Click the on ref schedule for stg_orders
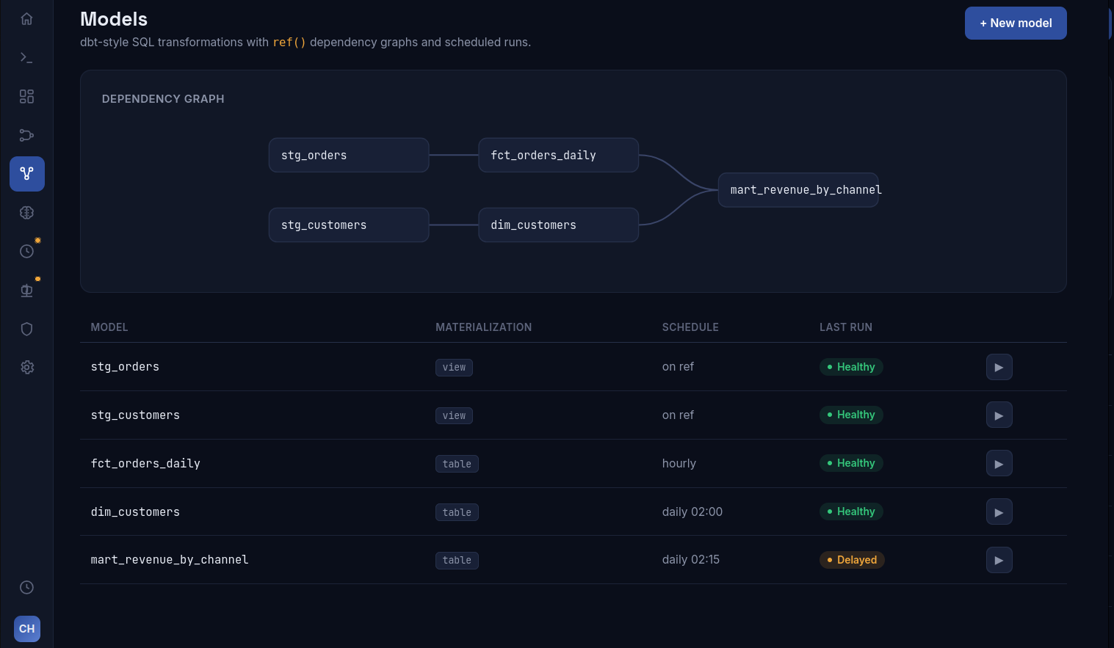 [x=678, y=367]
